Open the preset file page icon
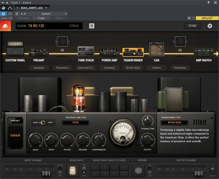This screenshot has width=219, height=179. pos(17,14)
